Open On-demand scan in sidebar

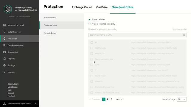[19, 45]
